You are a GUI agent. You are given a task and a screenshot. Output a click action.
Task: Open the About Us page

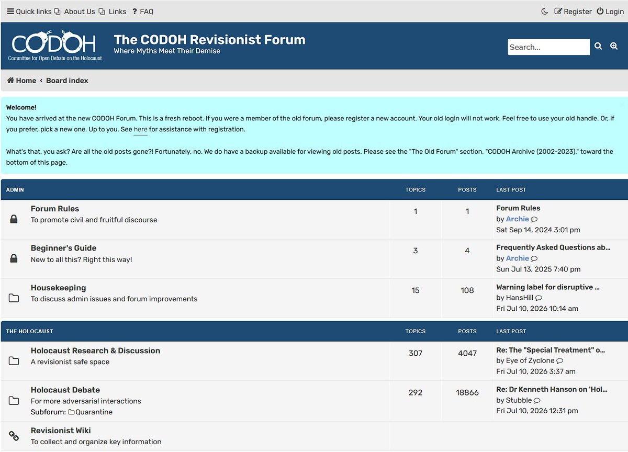pyautogui.click(x=74, y=11)
